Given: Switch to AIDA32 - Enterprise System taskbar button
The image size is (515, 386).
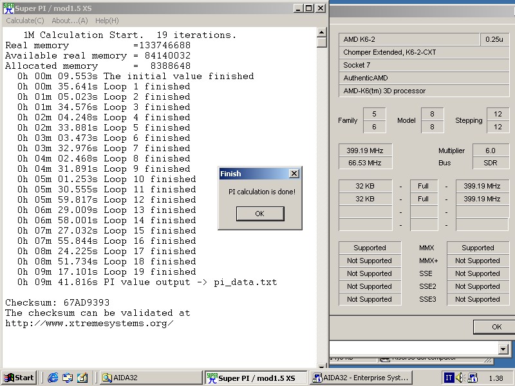Looking at the screenshot, I should [x=360, y=378].
